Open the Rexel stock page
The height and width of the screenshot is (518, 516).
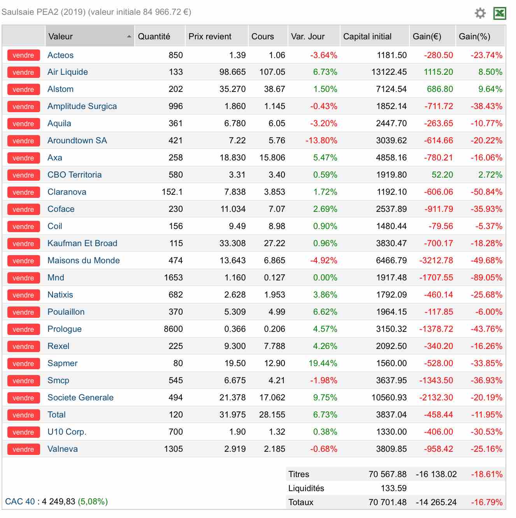(x=58, y=346)
